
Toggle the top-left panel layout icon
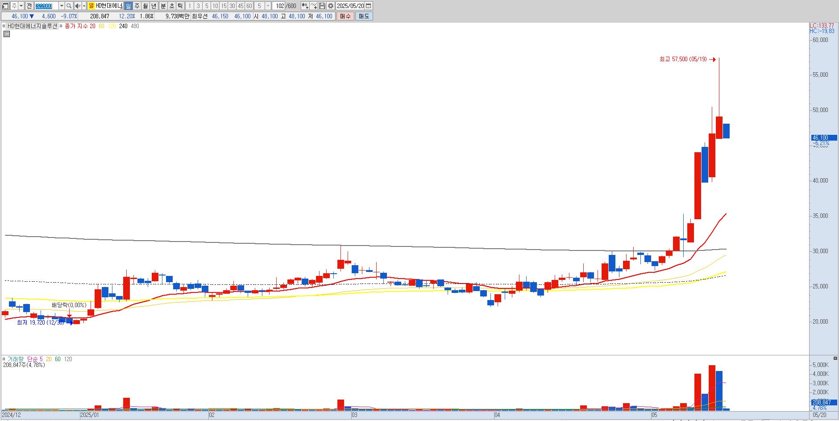[5, 6]
